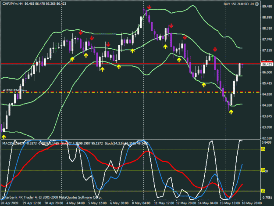Select the #15201974 buy order label
The width and height of the screenshot is (274, 206).
pyautogui.click(x=15, y=90)
